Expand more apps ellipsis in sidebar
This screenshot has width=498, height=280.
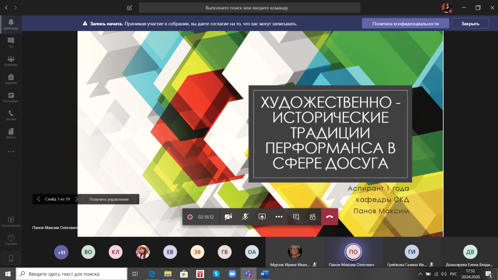11,152
